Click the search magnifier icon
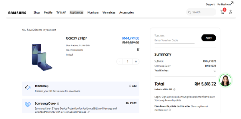Viewport: 241px width, 119px height. pos(189,12)
